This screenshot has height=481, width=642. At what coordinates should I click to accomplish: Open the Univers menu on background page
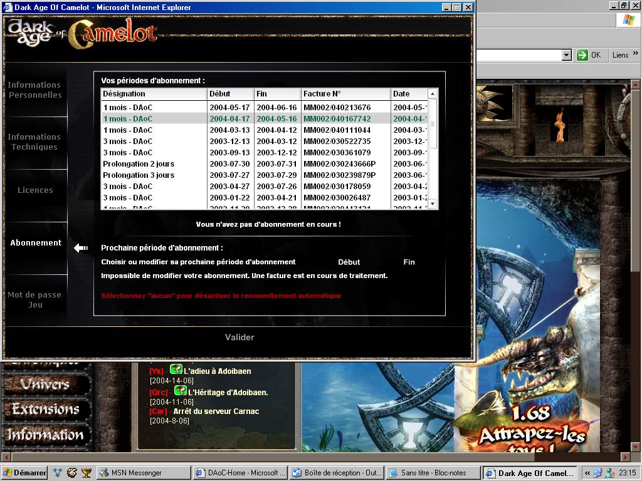click(x=45, y=384)
